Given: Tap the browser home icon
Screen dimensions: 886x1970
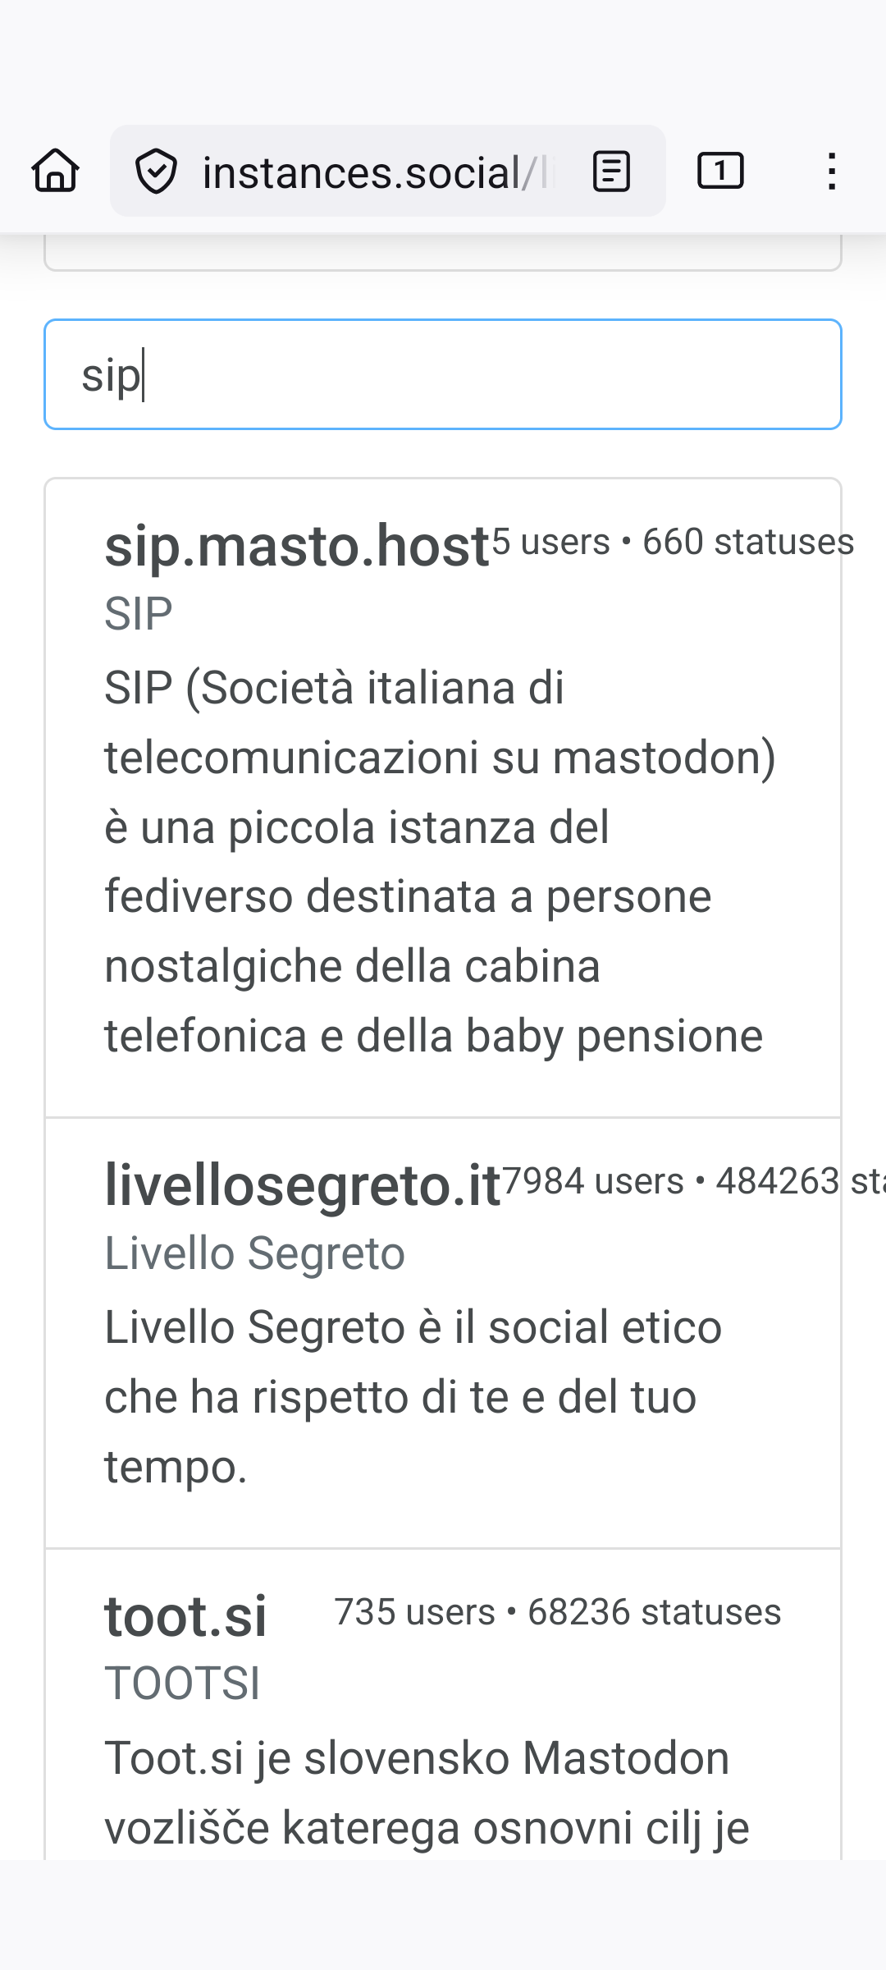Looking at the screenshot, I should coord(56,171).
